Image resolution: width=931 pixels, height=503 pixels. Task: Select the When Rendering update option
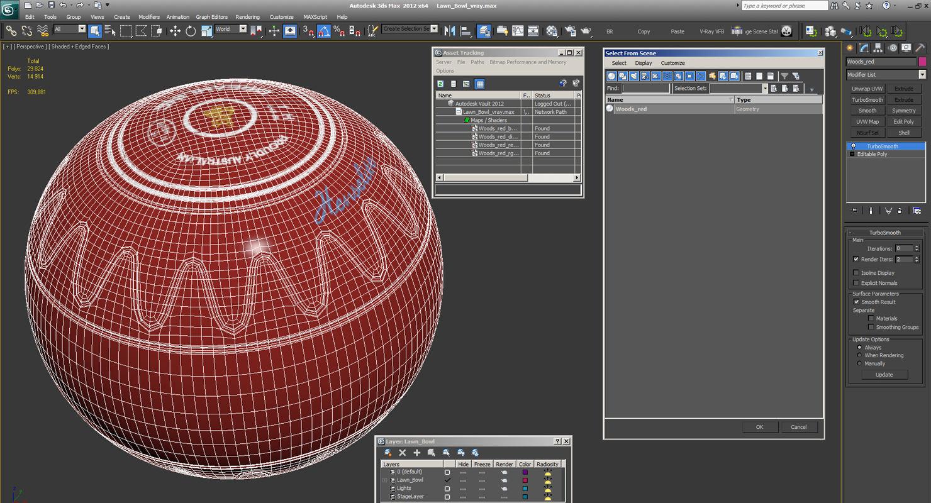point(859,355)
